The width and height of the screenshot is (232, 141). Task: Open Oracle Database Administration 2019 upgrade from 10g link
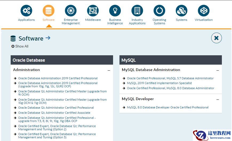(x=58, y=85)
